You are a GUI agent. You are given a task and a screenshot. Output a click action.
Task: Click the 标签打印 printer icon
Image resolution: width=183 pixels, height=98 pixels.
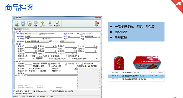57,24
